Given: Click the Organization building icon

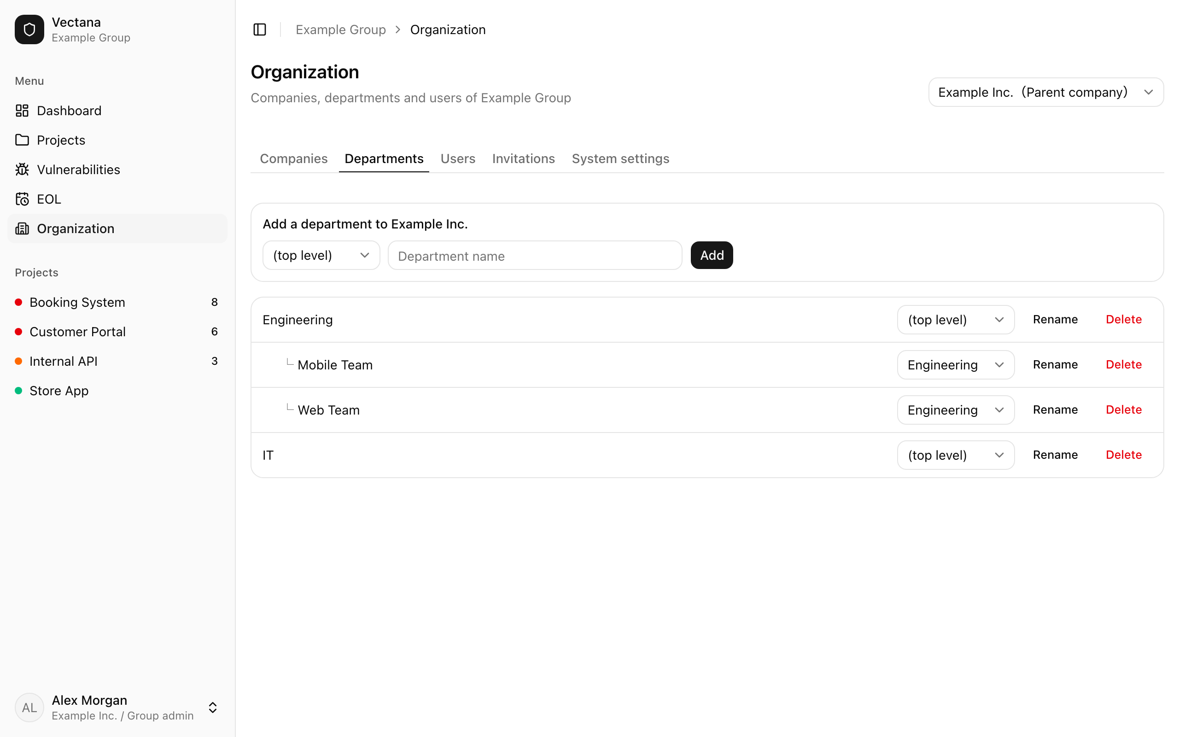Looking at the screenshot, I should pos(22,228).
